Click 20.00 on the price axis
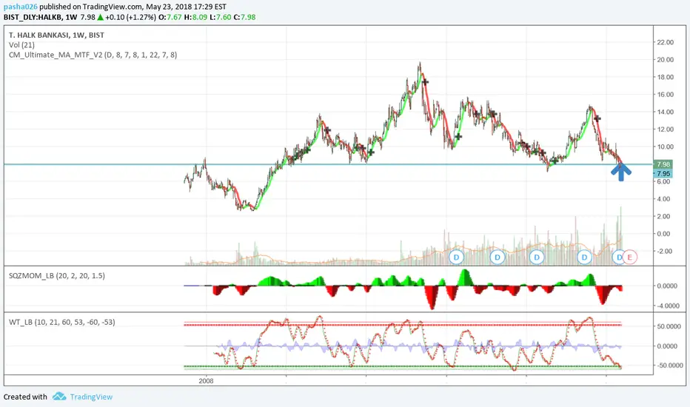Screen dimensions: 690x407 coord(665,59)
